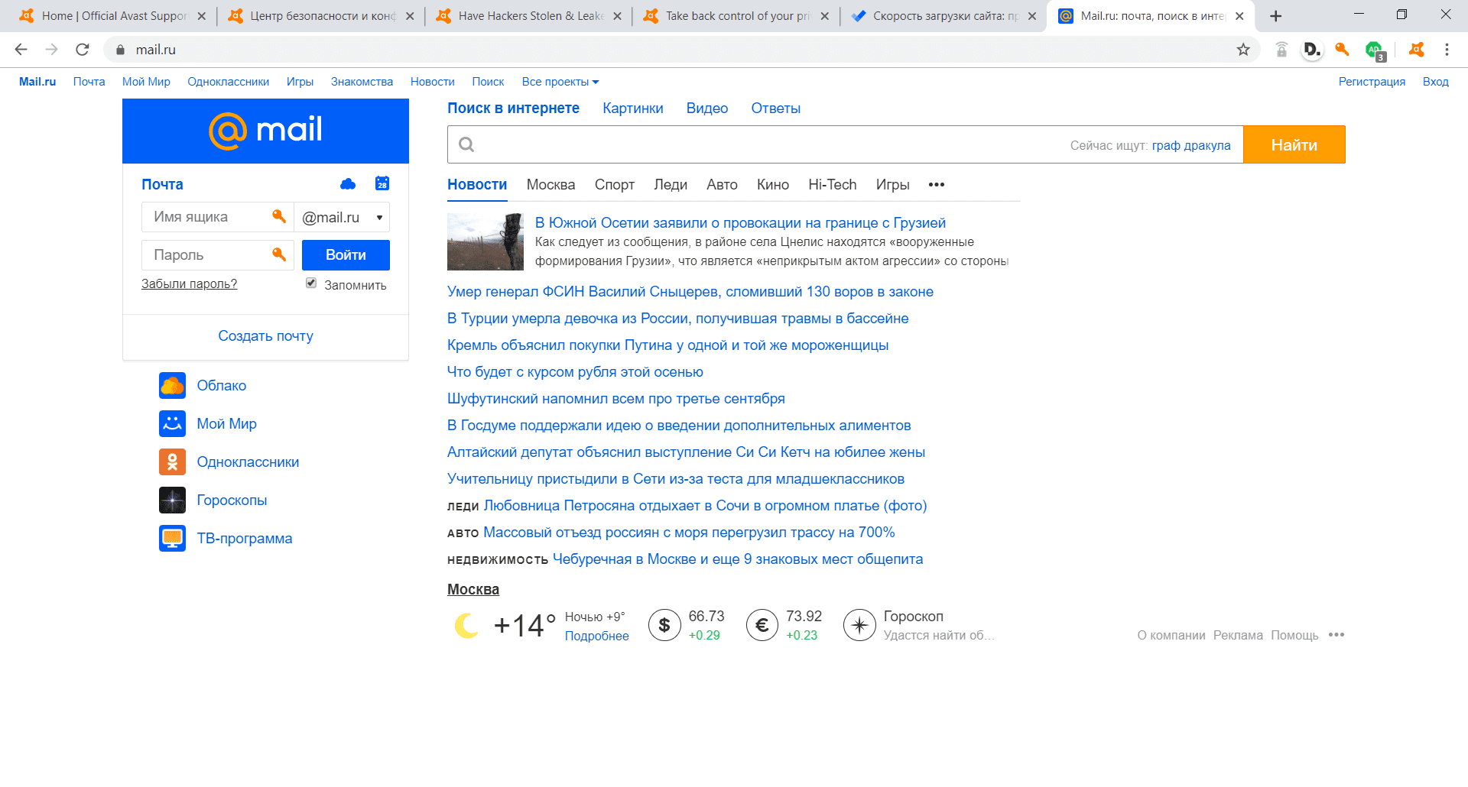Open the Одноклассники orange icon
The image size is (1468, 787).
coord(173,462)
